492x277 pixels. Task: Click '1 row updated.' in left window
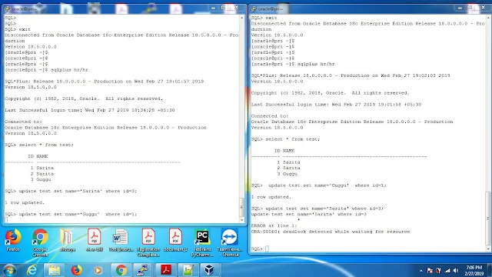pos(25,202)
